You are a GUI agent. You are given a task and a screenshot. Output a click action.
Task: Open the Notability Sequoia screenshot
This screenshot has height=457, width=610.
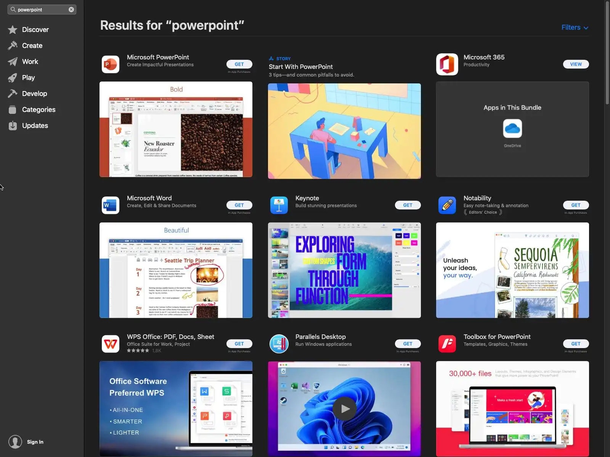512,270
